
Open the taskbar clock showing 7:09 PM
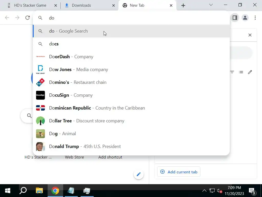[x=234, y=191]
